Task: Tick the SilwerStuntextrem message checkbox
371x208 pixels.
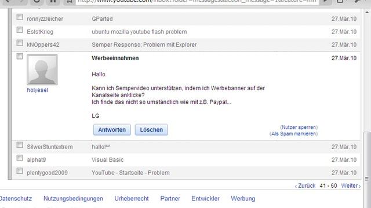Action: (20, 145)
